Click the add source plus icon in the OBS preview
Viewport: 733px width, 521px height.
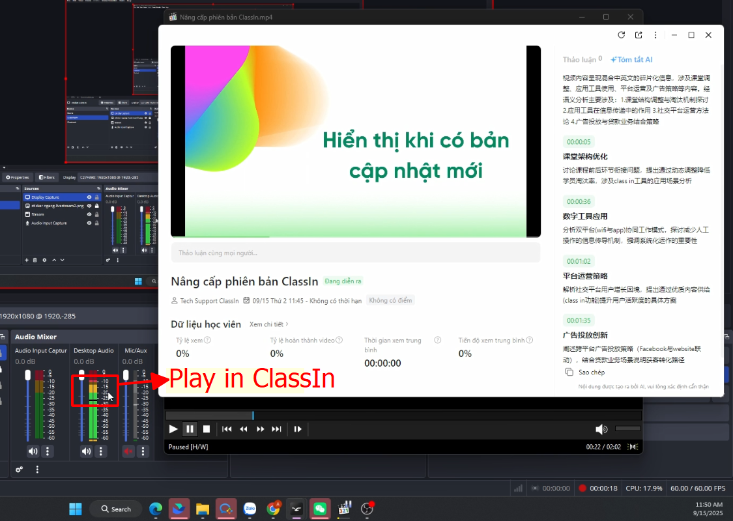[x=27, y=260]
